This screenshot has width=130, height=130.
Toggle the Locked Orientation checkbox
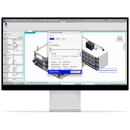(x=13, y=67)
